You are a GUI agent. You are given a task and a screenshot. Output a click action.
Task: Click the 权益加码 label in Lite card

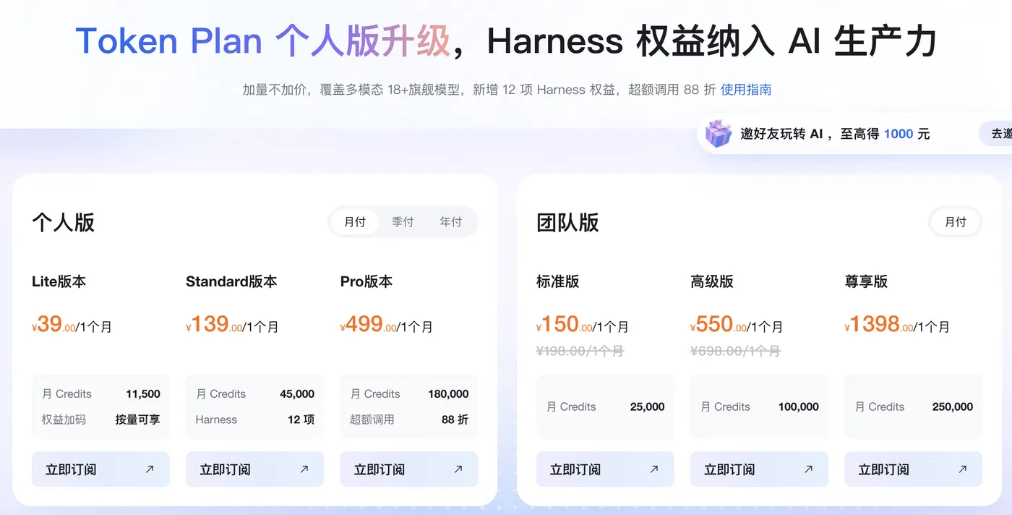pyautogui.click(x=64, y=420)
